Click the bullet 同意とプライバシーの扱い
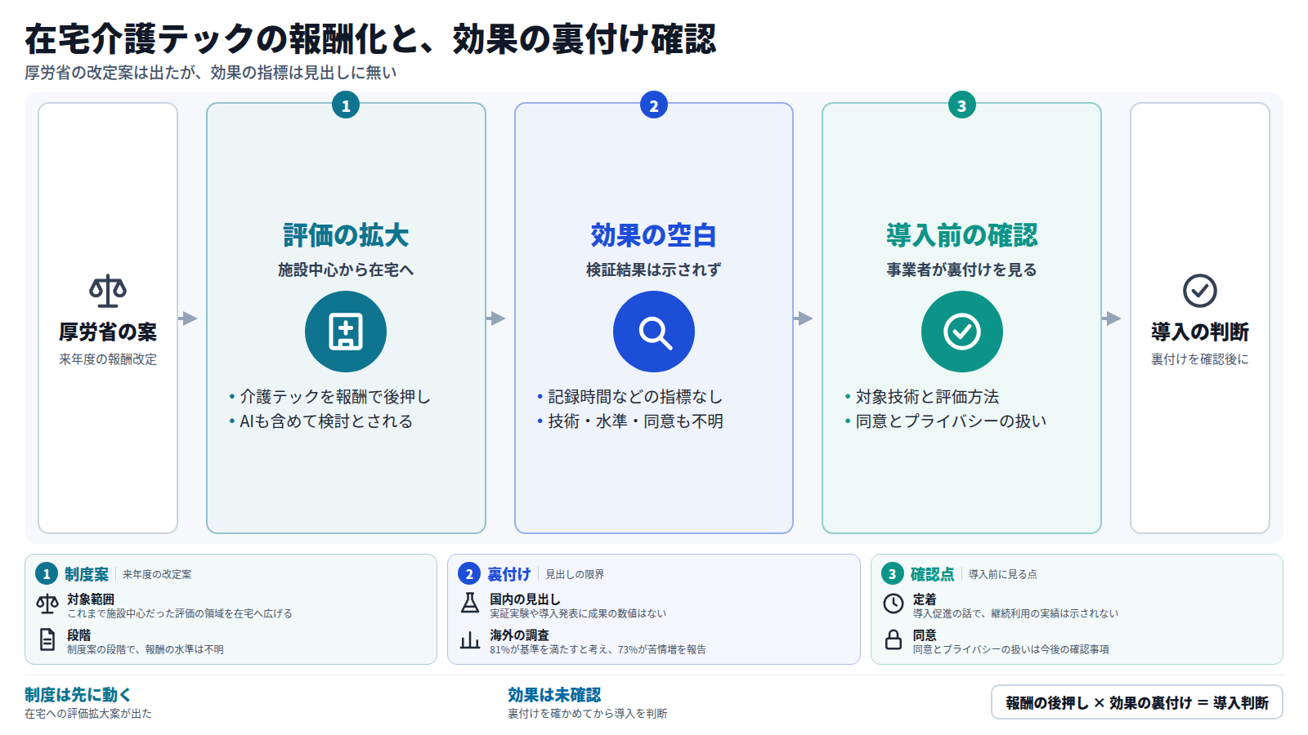 [x=945, y=421]
